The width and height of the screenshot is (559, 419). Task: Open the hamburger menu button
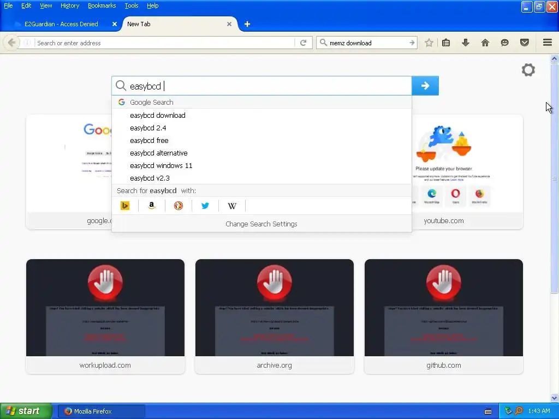click(548, 43)
